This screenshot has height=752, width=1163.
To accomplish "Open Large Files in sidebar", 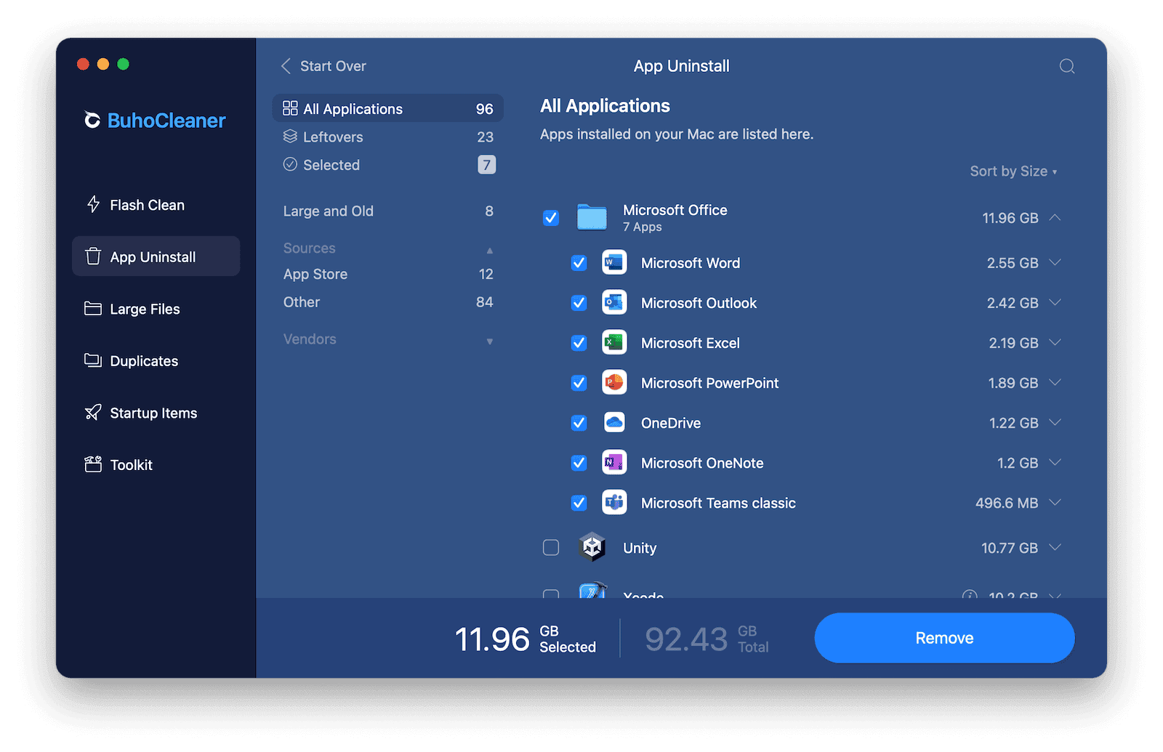I will [156, 309].
